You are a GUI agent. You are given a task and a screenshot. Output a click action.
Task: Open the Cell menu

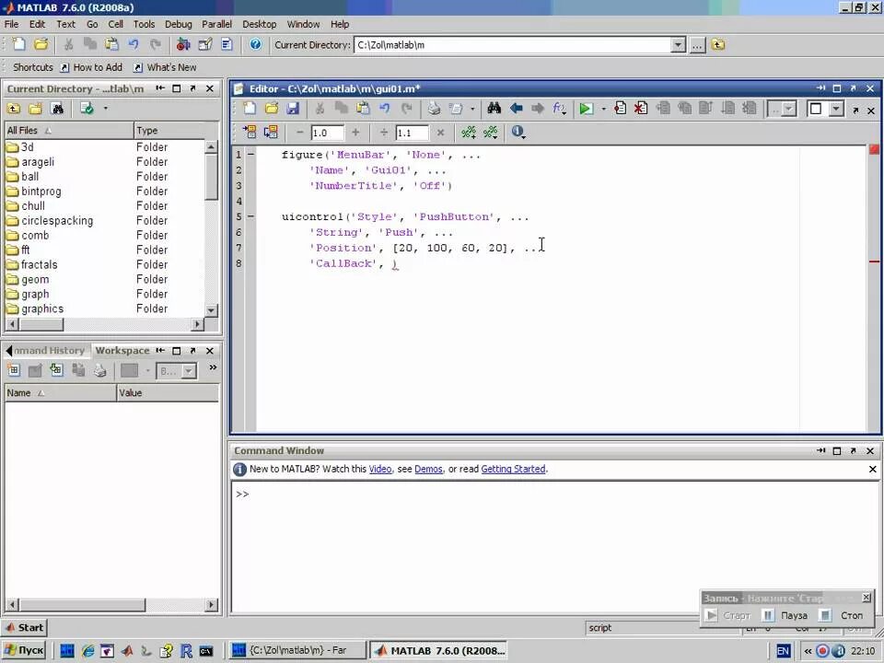116,24
